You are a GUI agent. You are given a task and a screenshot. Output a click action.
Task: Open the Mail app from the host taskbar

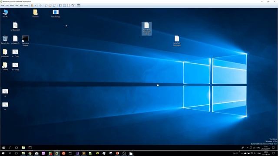(36, 153)
